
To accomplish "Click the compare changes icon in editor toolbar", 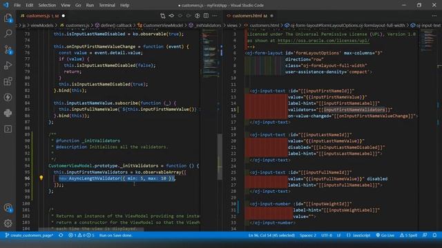I will [163, 16].
